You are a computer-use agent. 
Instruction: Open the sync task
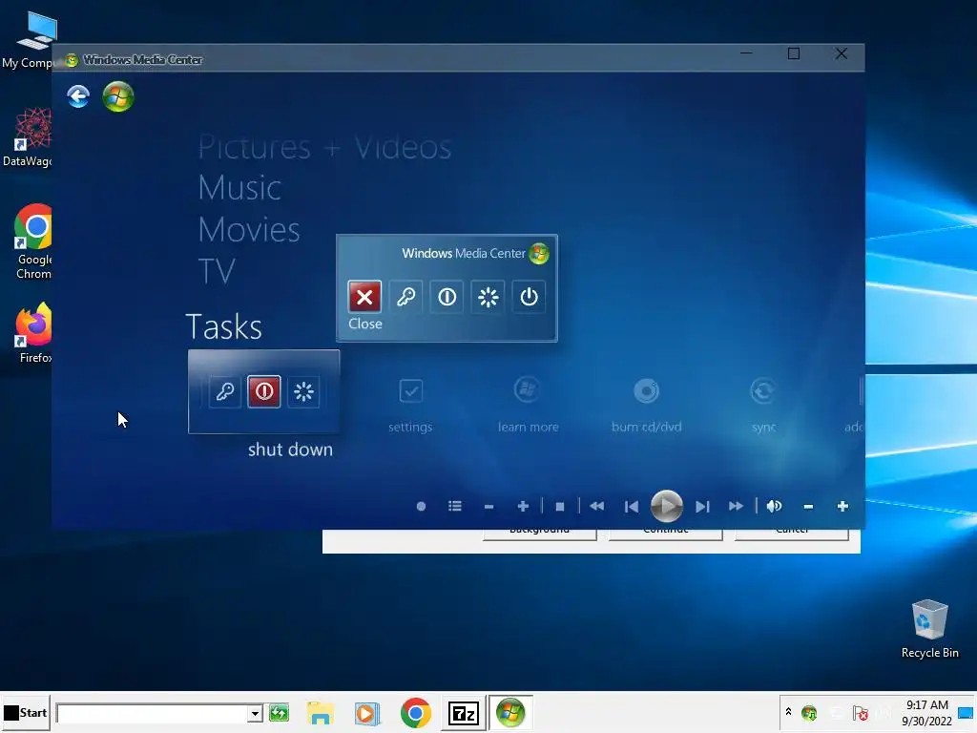pyautogui.click(x=763, y=405)
